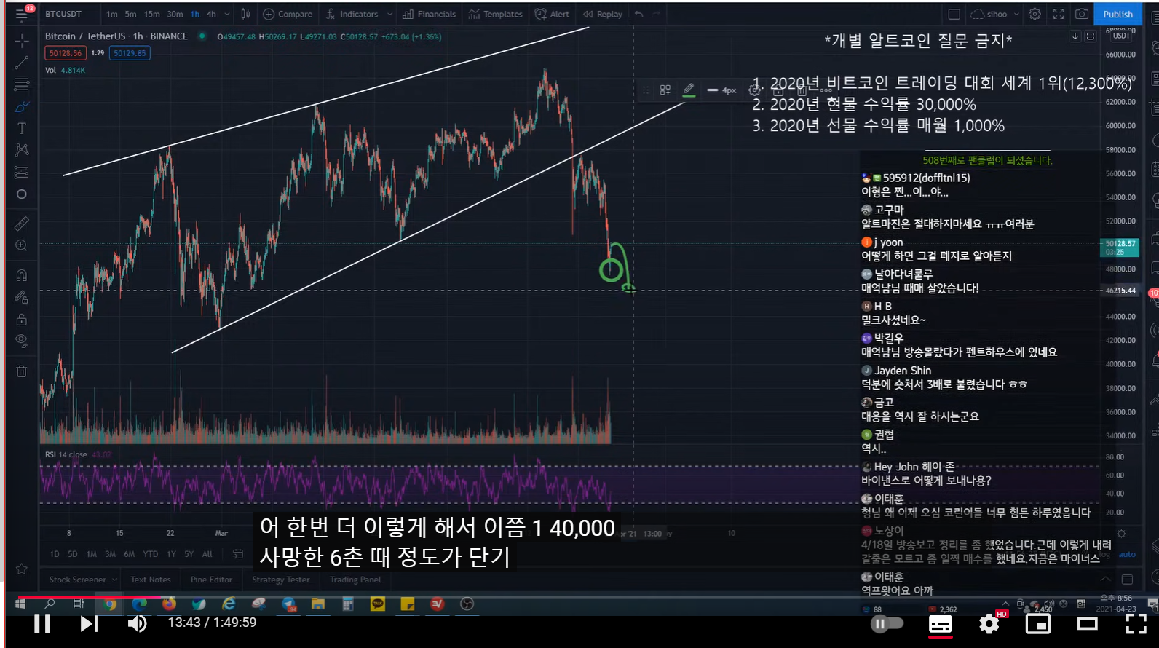Toggle theater mode view

point(1088,624)
